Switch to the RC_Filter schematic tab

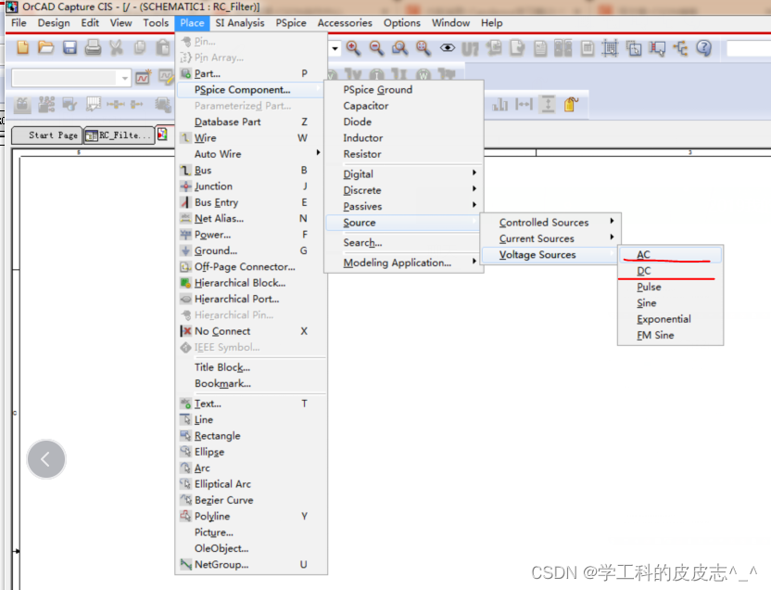[120, 135]
